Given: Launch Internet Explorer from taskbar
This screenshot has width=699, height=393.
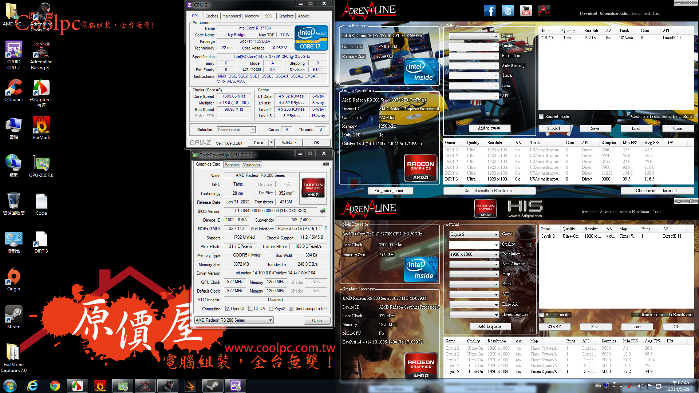Looking at the screenshot, I should tap(32, 386).
